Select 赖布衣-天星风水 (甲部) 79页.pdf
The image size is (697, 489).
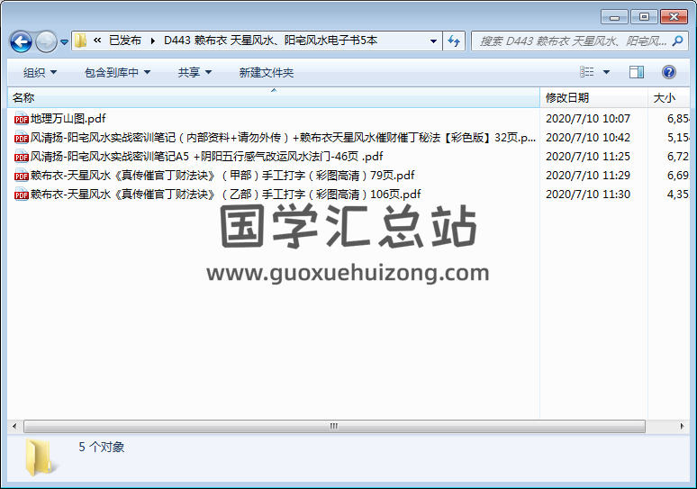[222, 176]
